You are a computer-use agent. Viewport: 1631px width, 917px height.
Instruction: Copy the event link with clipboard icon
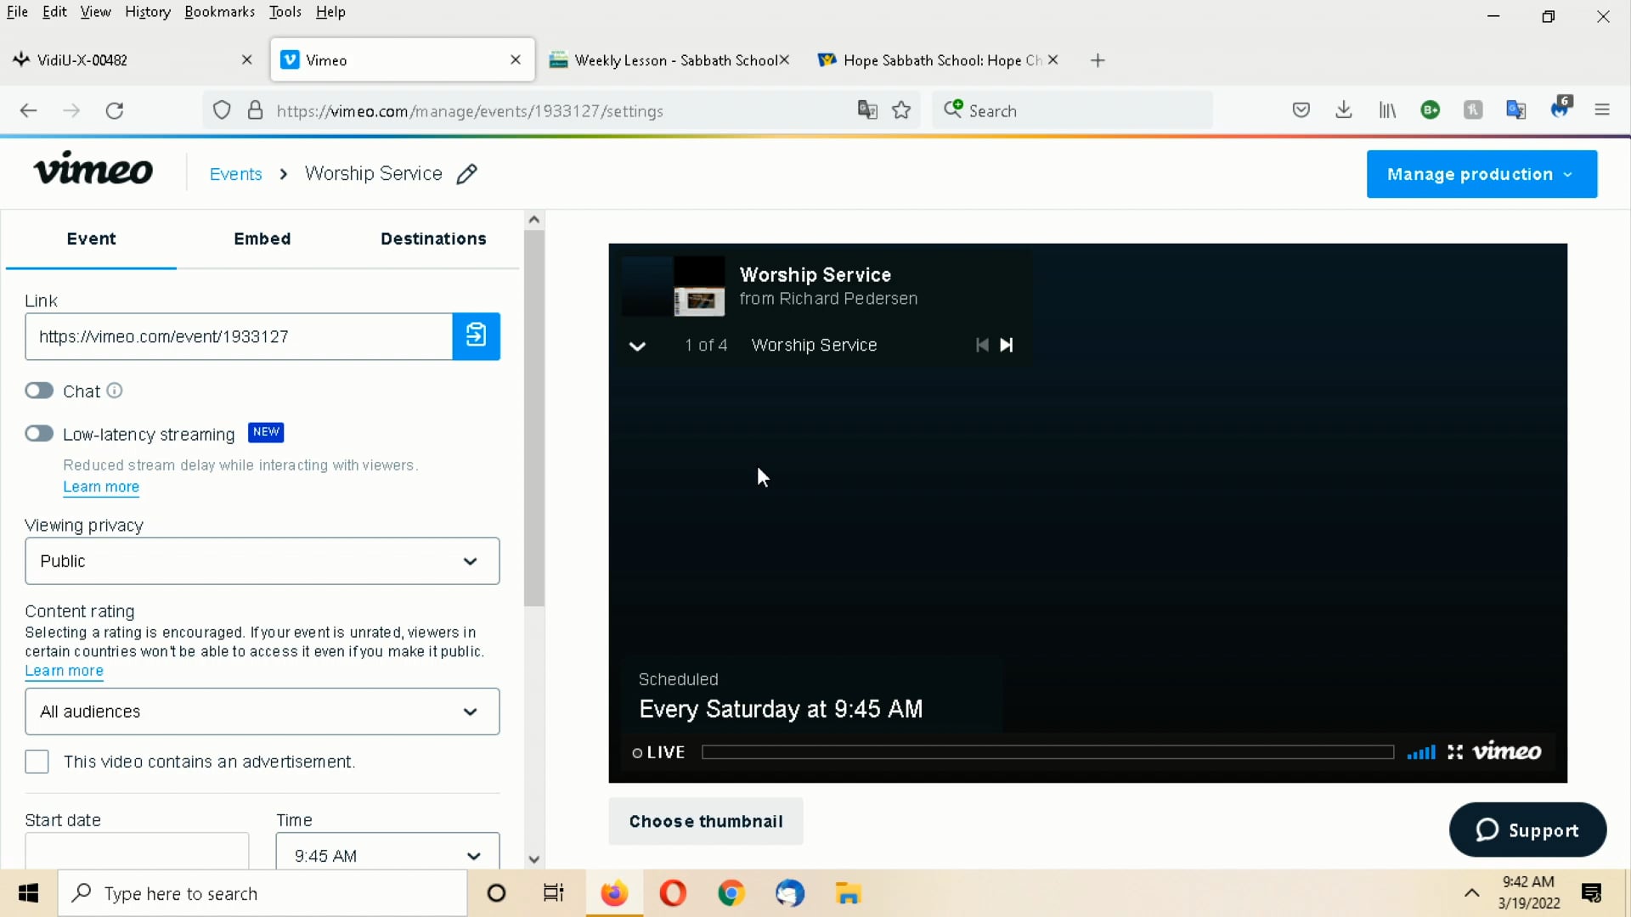pyautogui.click(x=476, y=336)
